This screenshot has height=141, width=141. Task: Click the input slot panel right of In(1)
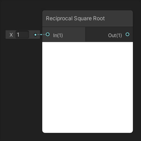74,34
